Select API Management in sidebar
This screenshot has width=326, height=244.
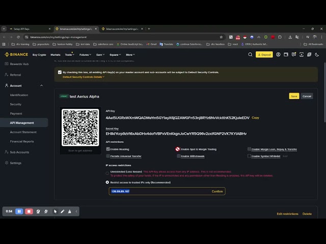(x=24, y=123)
